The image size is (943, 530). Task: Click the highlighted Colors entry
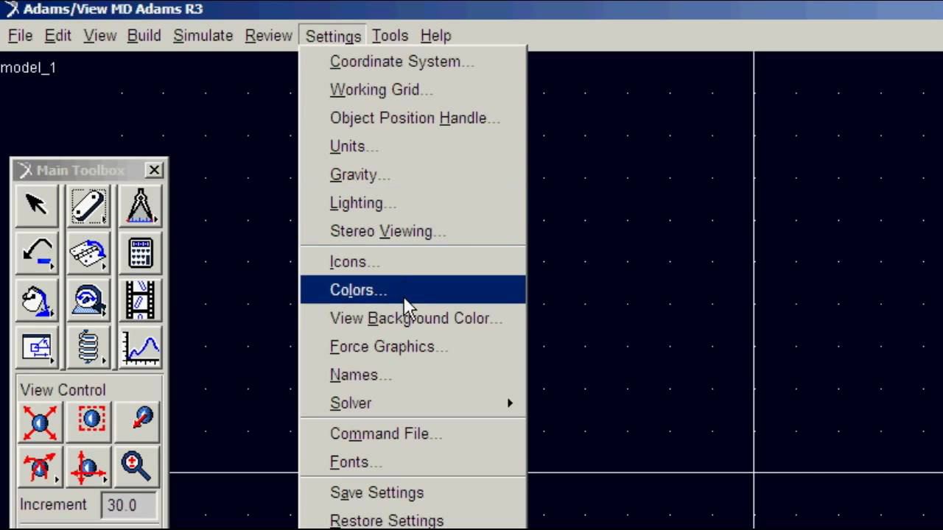413,290
